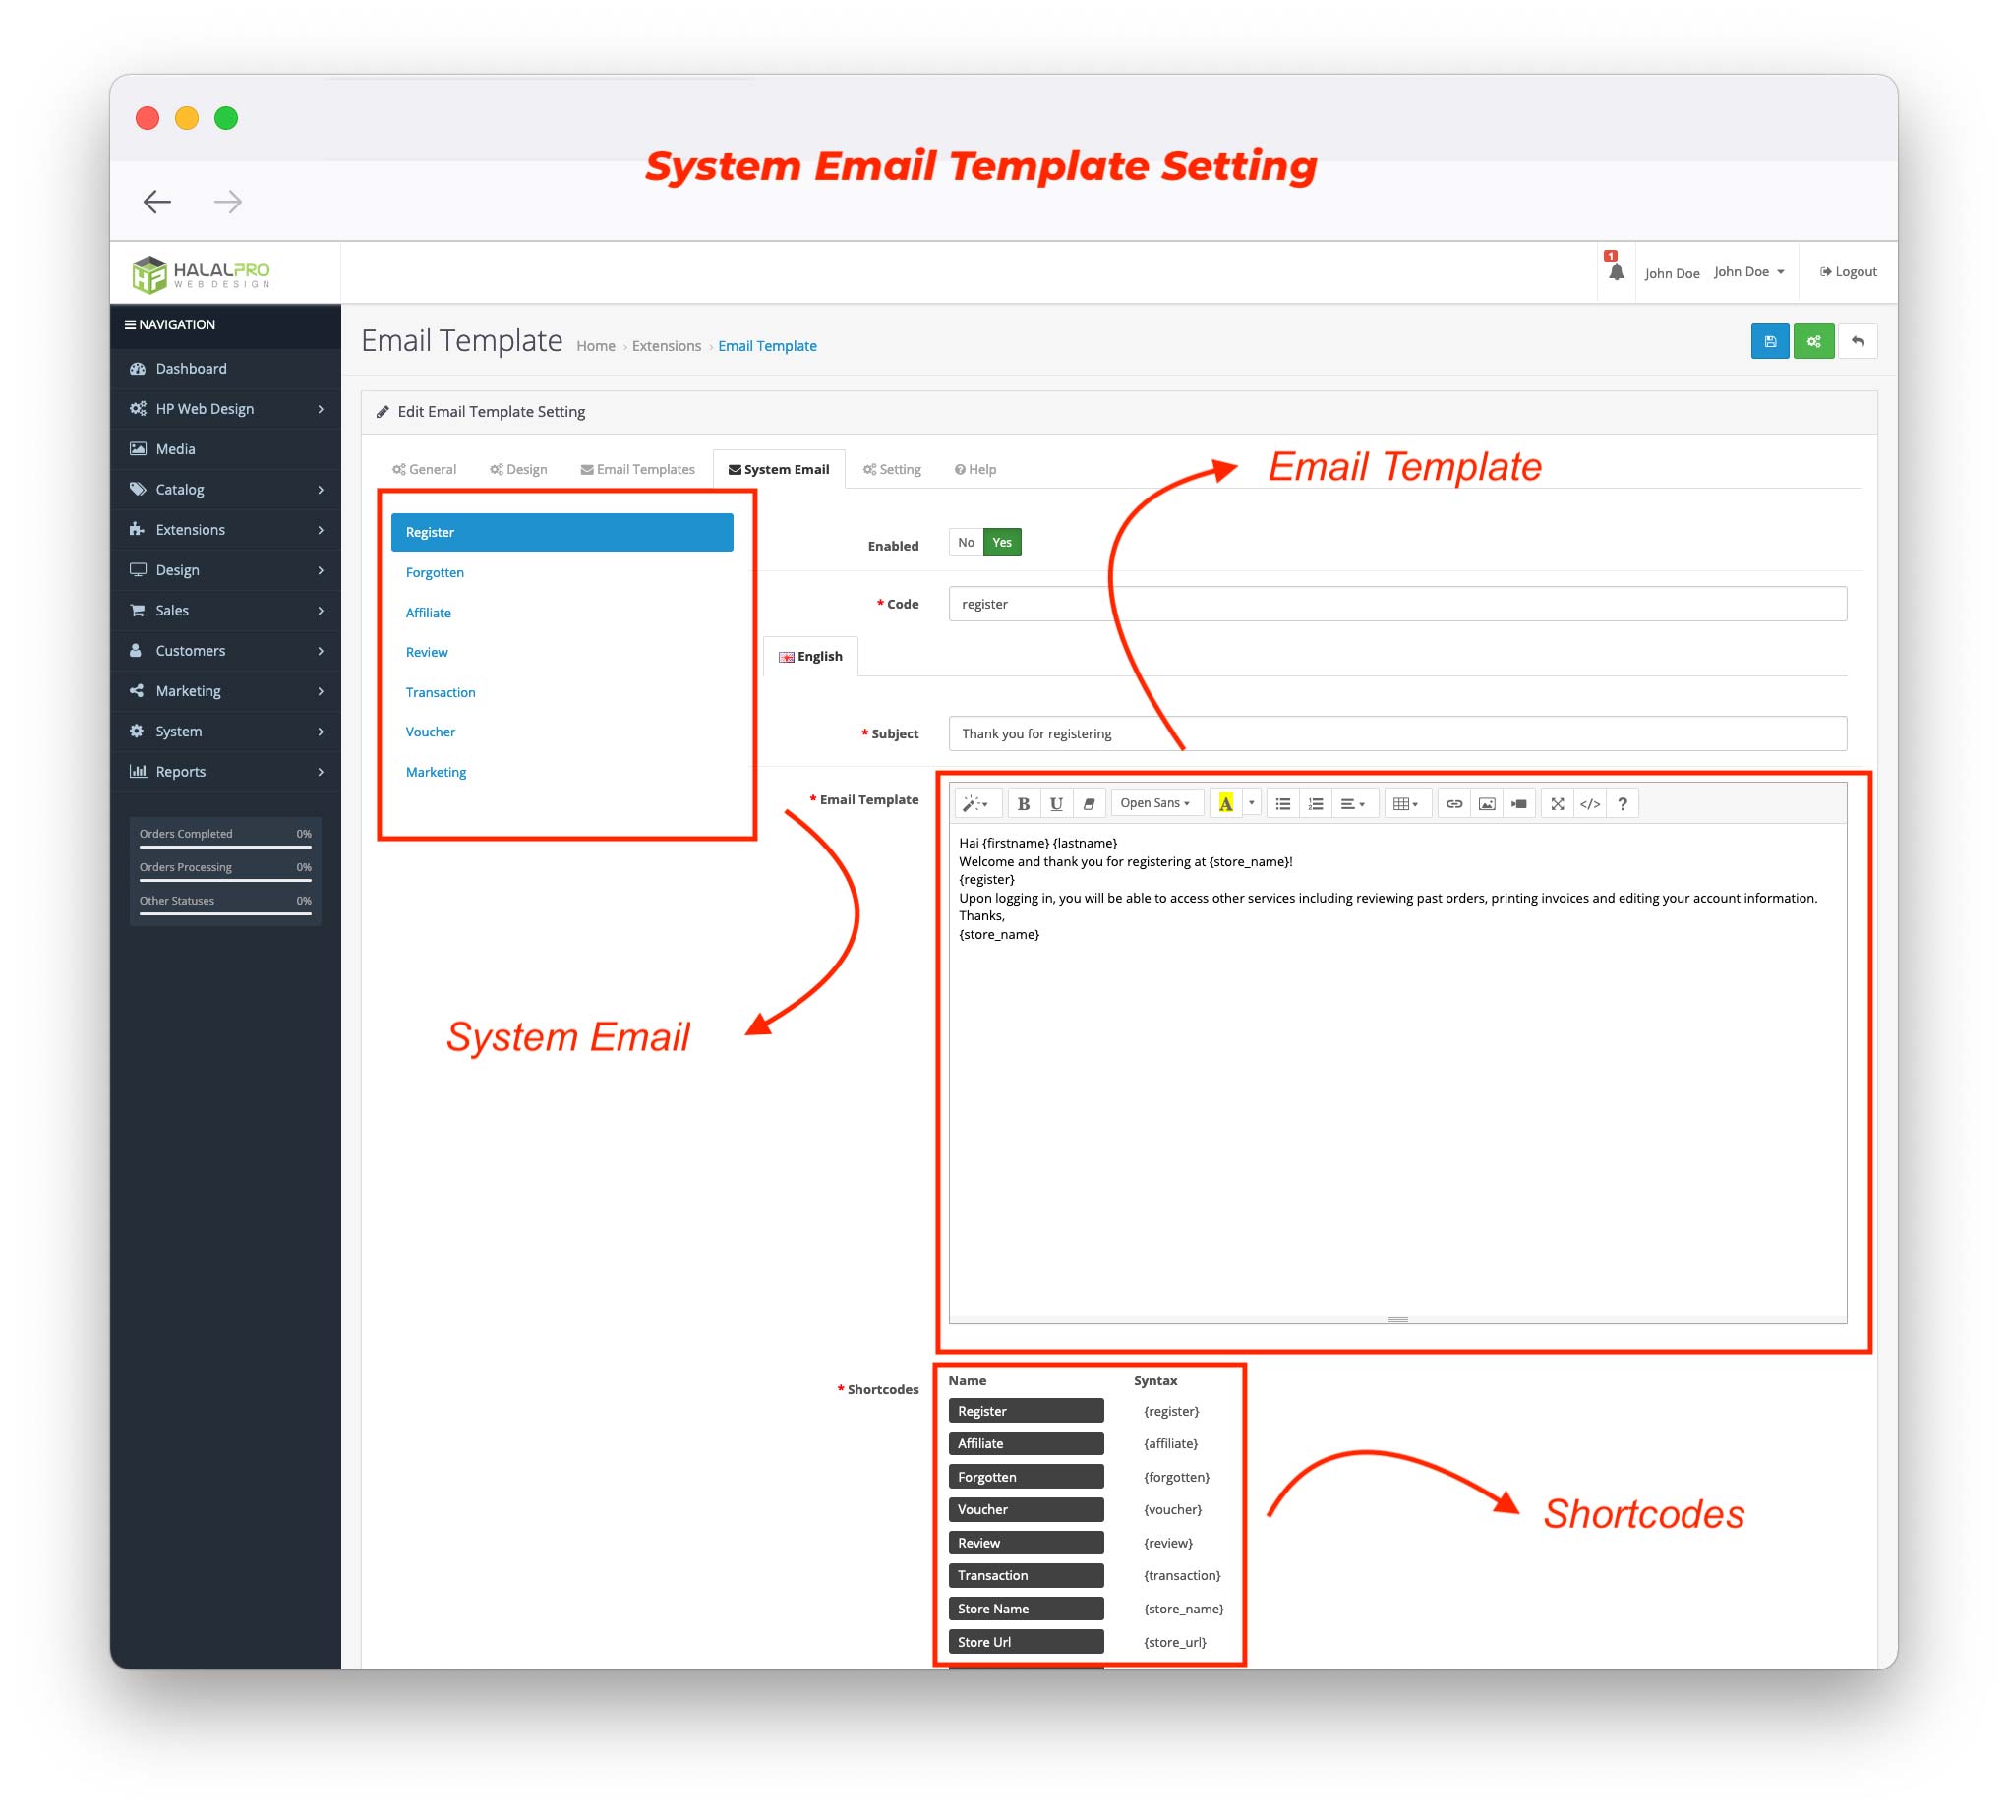
Task: Insert an unordered bullet list
Action: [1283, 804]
